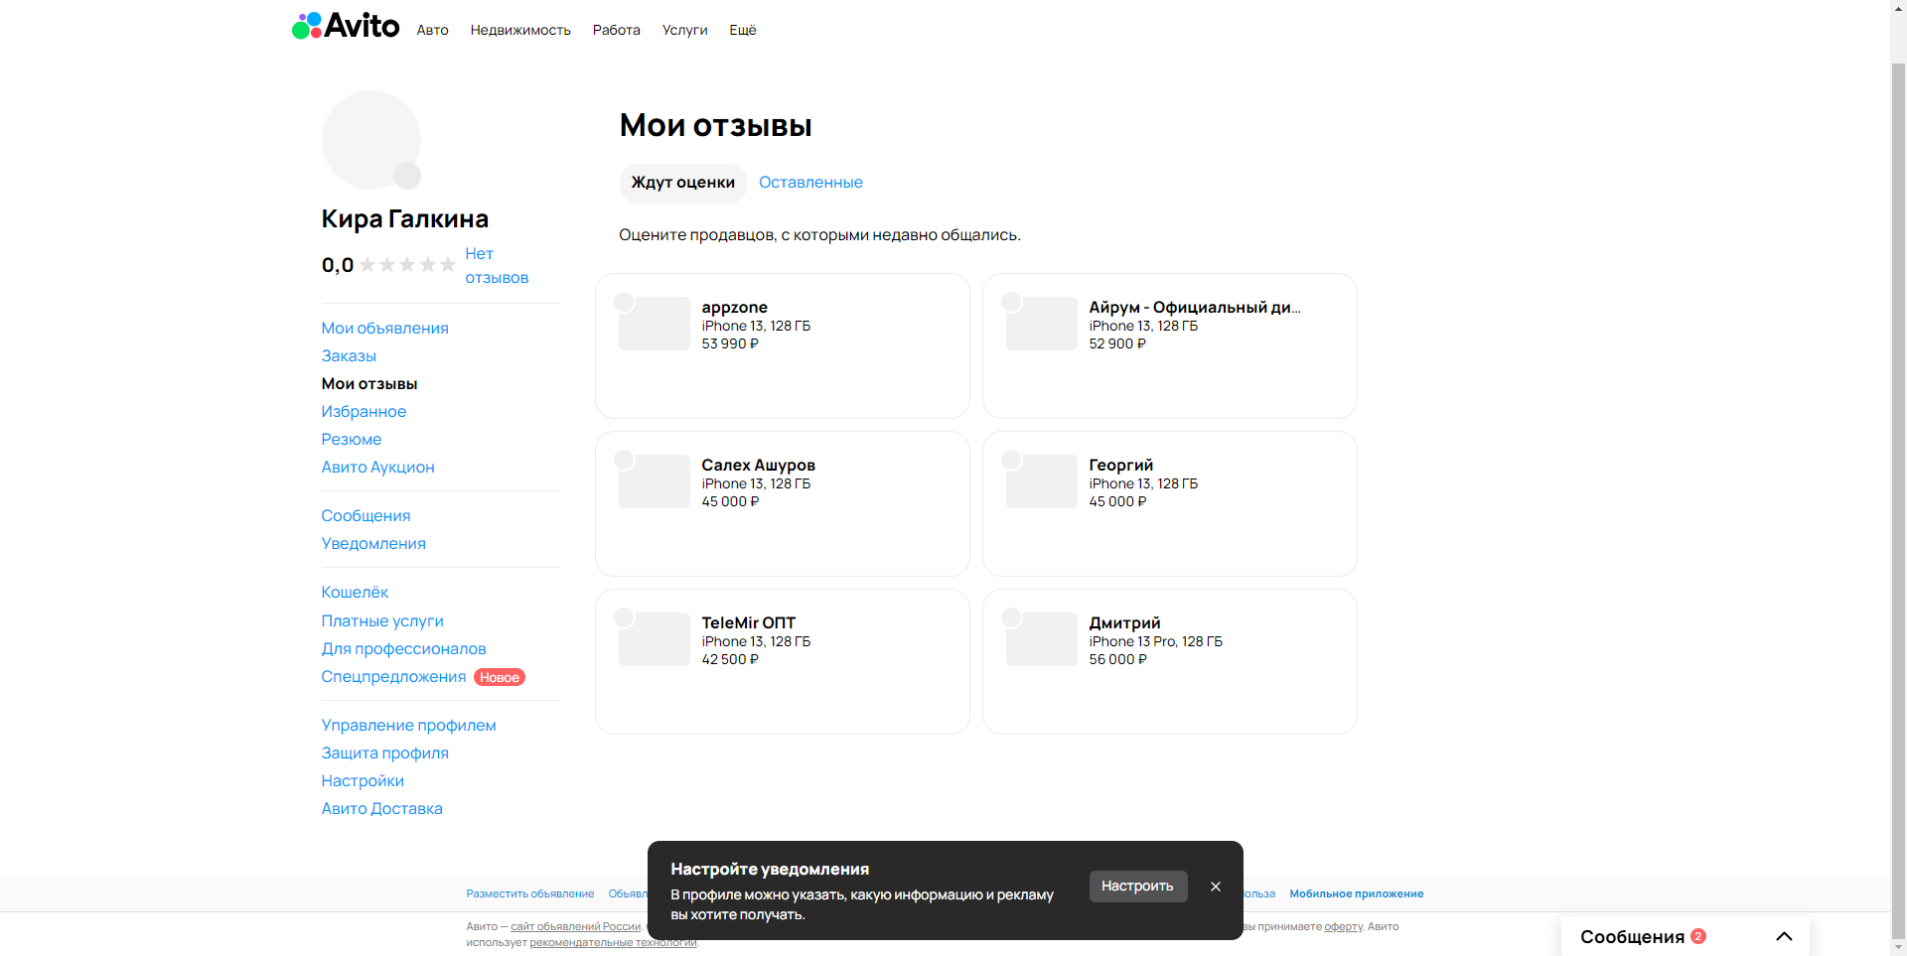Open Авито Доставка in the sidebar
Viewport: 1907px width, 956px height.
(381, 808)
